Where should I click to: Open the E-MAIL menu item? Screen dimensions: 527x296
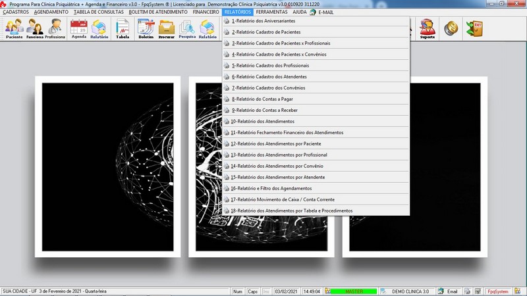(325, 12)
